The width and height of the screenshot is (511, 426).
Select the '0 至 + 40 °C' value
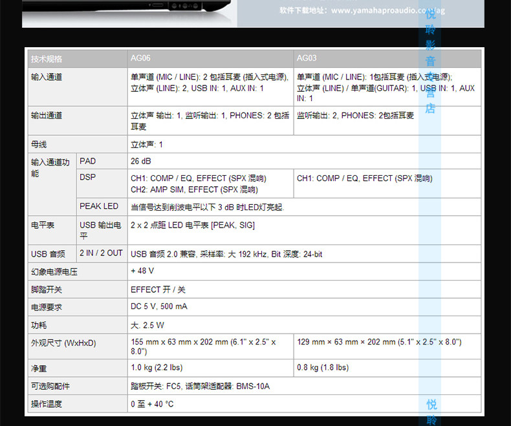coord(152,404)
